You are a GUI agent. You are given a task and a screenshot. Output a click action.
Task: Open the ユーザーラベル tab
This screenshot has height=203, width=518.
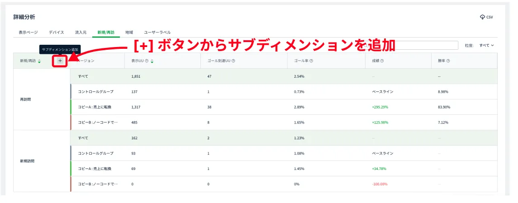(x=157, y=33)
